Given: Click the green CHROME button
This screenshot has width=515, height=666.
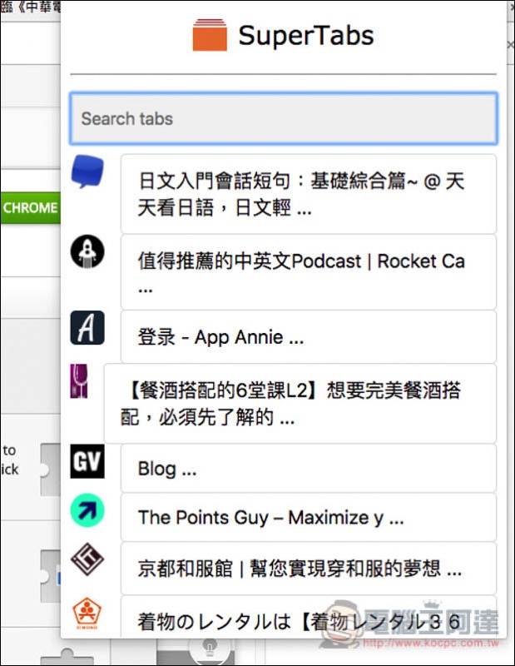Looking at the screenshot, I should coord(30,207).
